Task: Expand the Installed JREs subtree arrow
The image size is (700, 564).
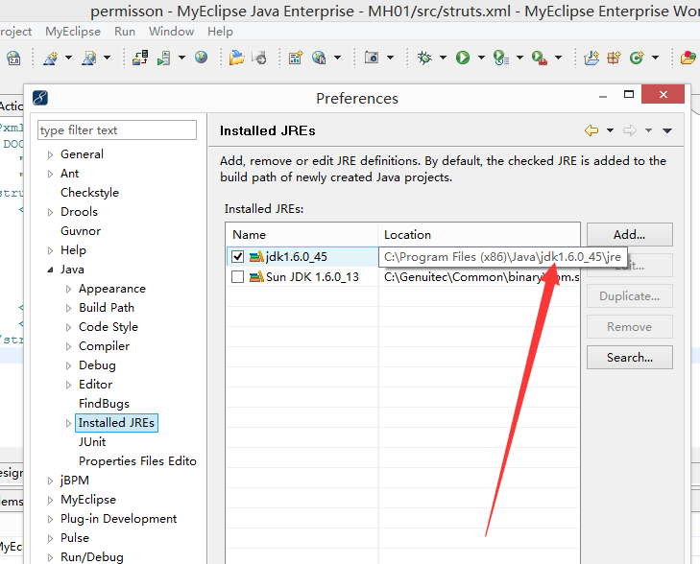Action: point(68,423)
